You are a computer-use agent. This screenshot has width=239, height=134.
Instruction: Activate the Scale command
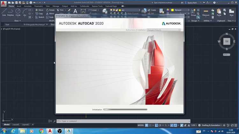pyautogui.click(x=50, y=17)
